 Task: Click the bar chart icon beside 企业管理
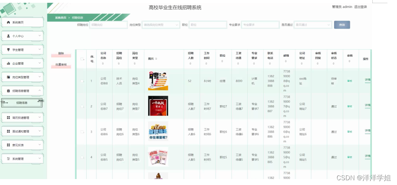[8, 63]
